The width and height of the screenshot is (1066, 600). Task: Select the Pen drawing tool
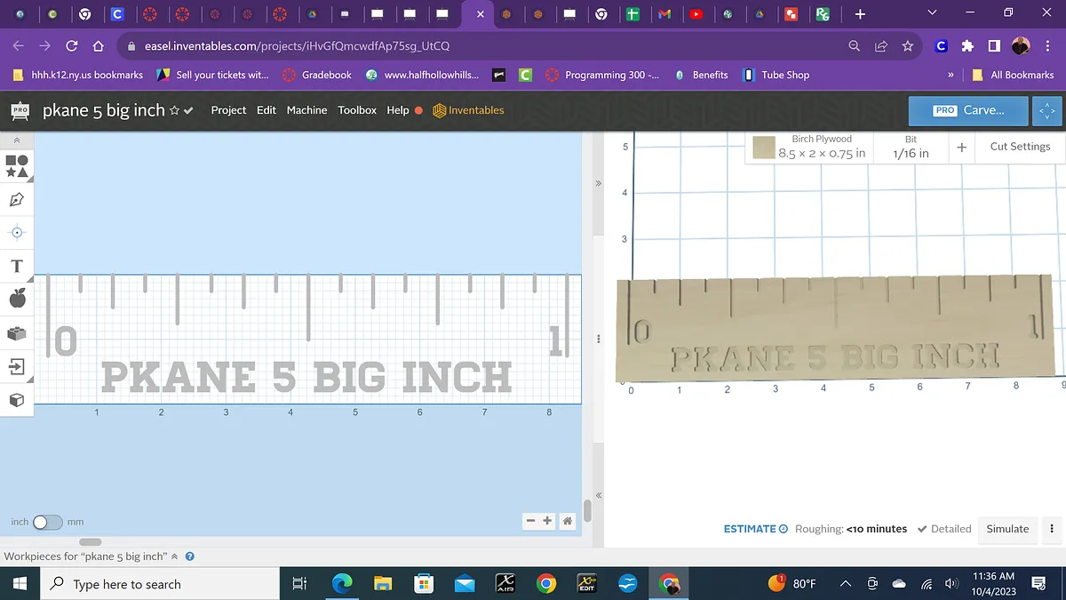click(x=17, y=199)
